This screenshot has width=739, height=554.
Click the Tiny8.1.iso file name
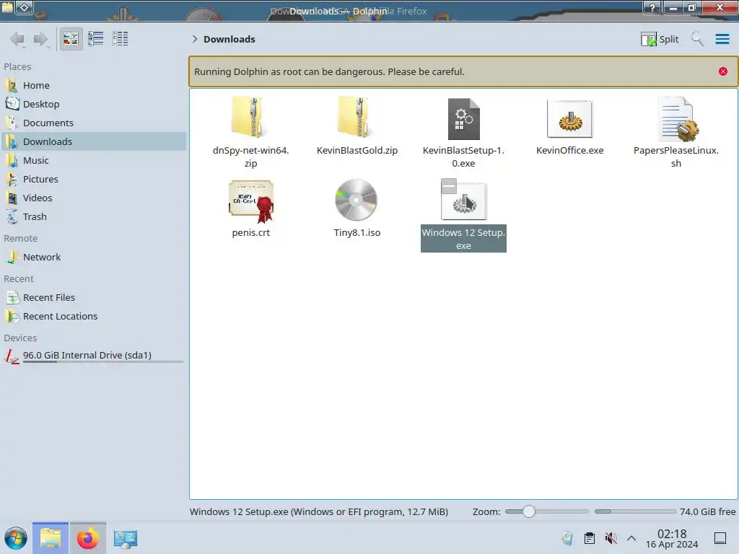coord(357,233)
